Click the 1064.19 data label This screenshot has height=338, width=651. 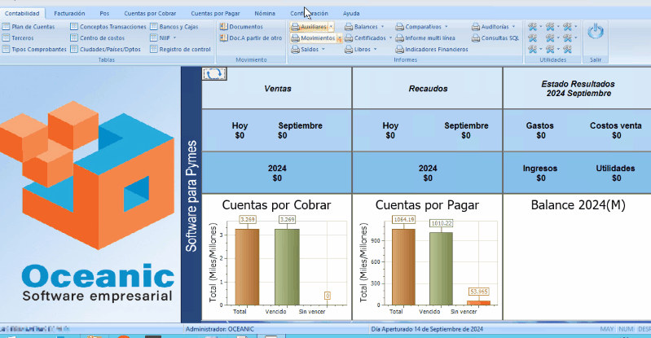pyautogui.click(x=403, y=219)
